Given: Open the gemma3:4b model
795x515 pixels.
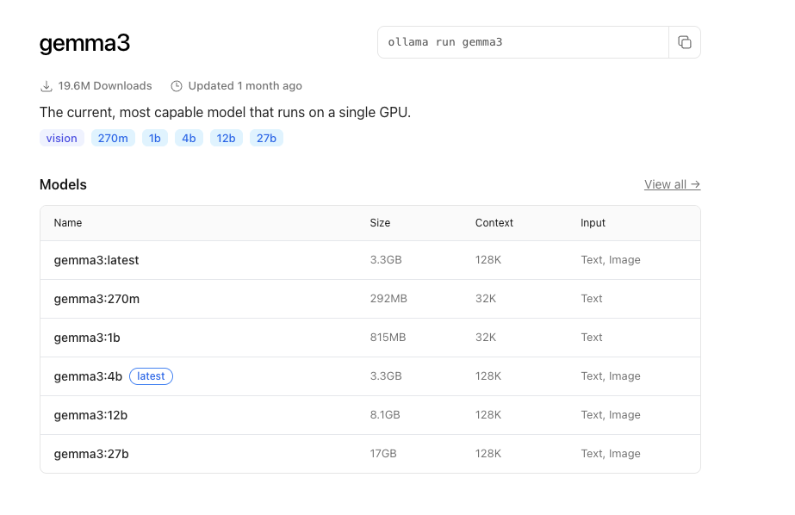Looking at the screenshot, I should click(88, 376).
